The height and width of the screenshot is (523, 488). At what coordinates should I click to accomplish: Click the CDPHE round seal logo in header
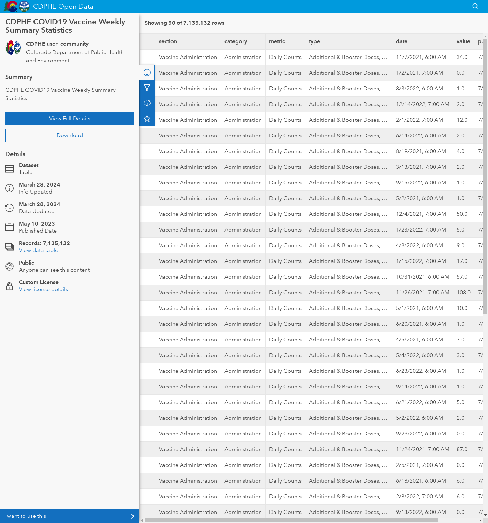pos(24,6)
